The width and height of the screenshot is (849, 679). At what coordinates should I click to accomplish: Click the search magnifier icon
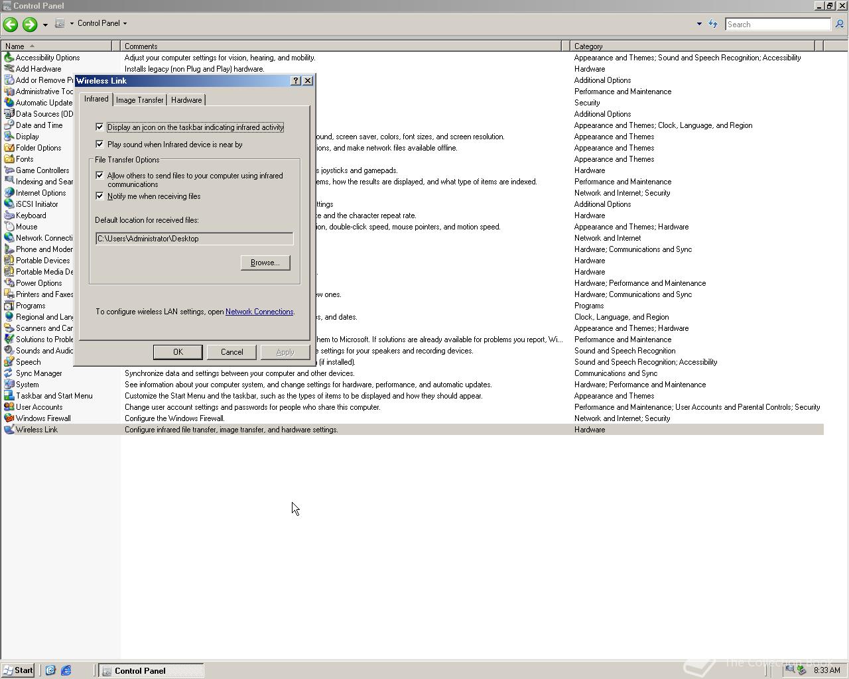(839, 24)
